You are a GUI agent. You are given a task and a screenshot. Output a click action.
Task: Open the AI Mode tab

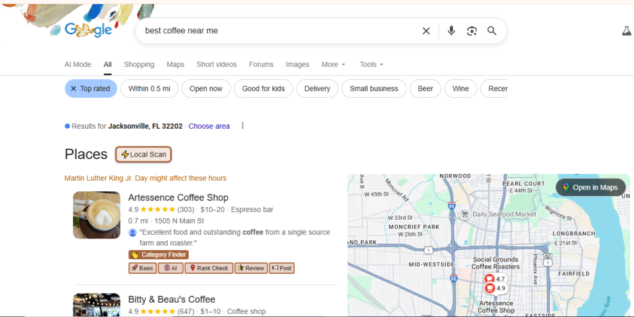coord(77,64)
